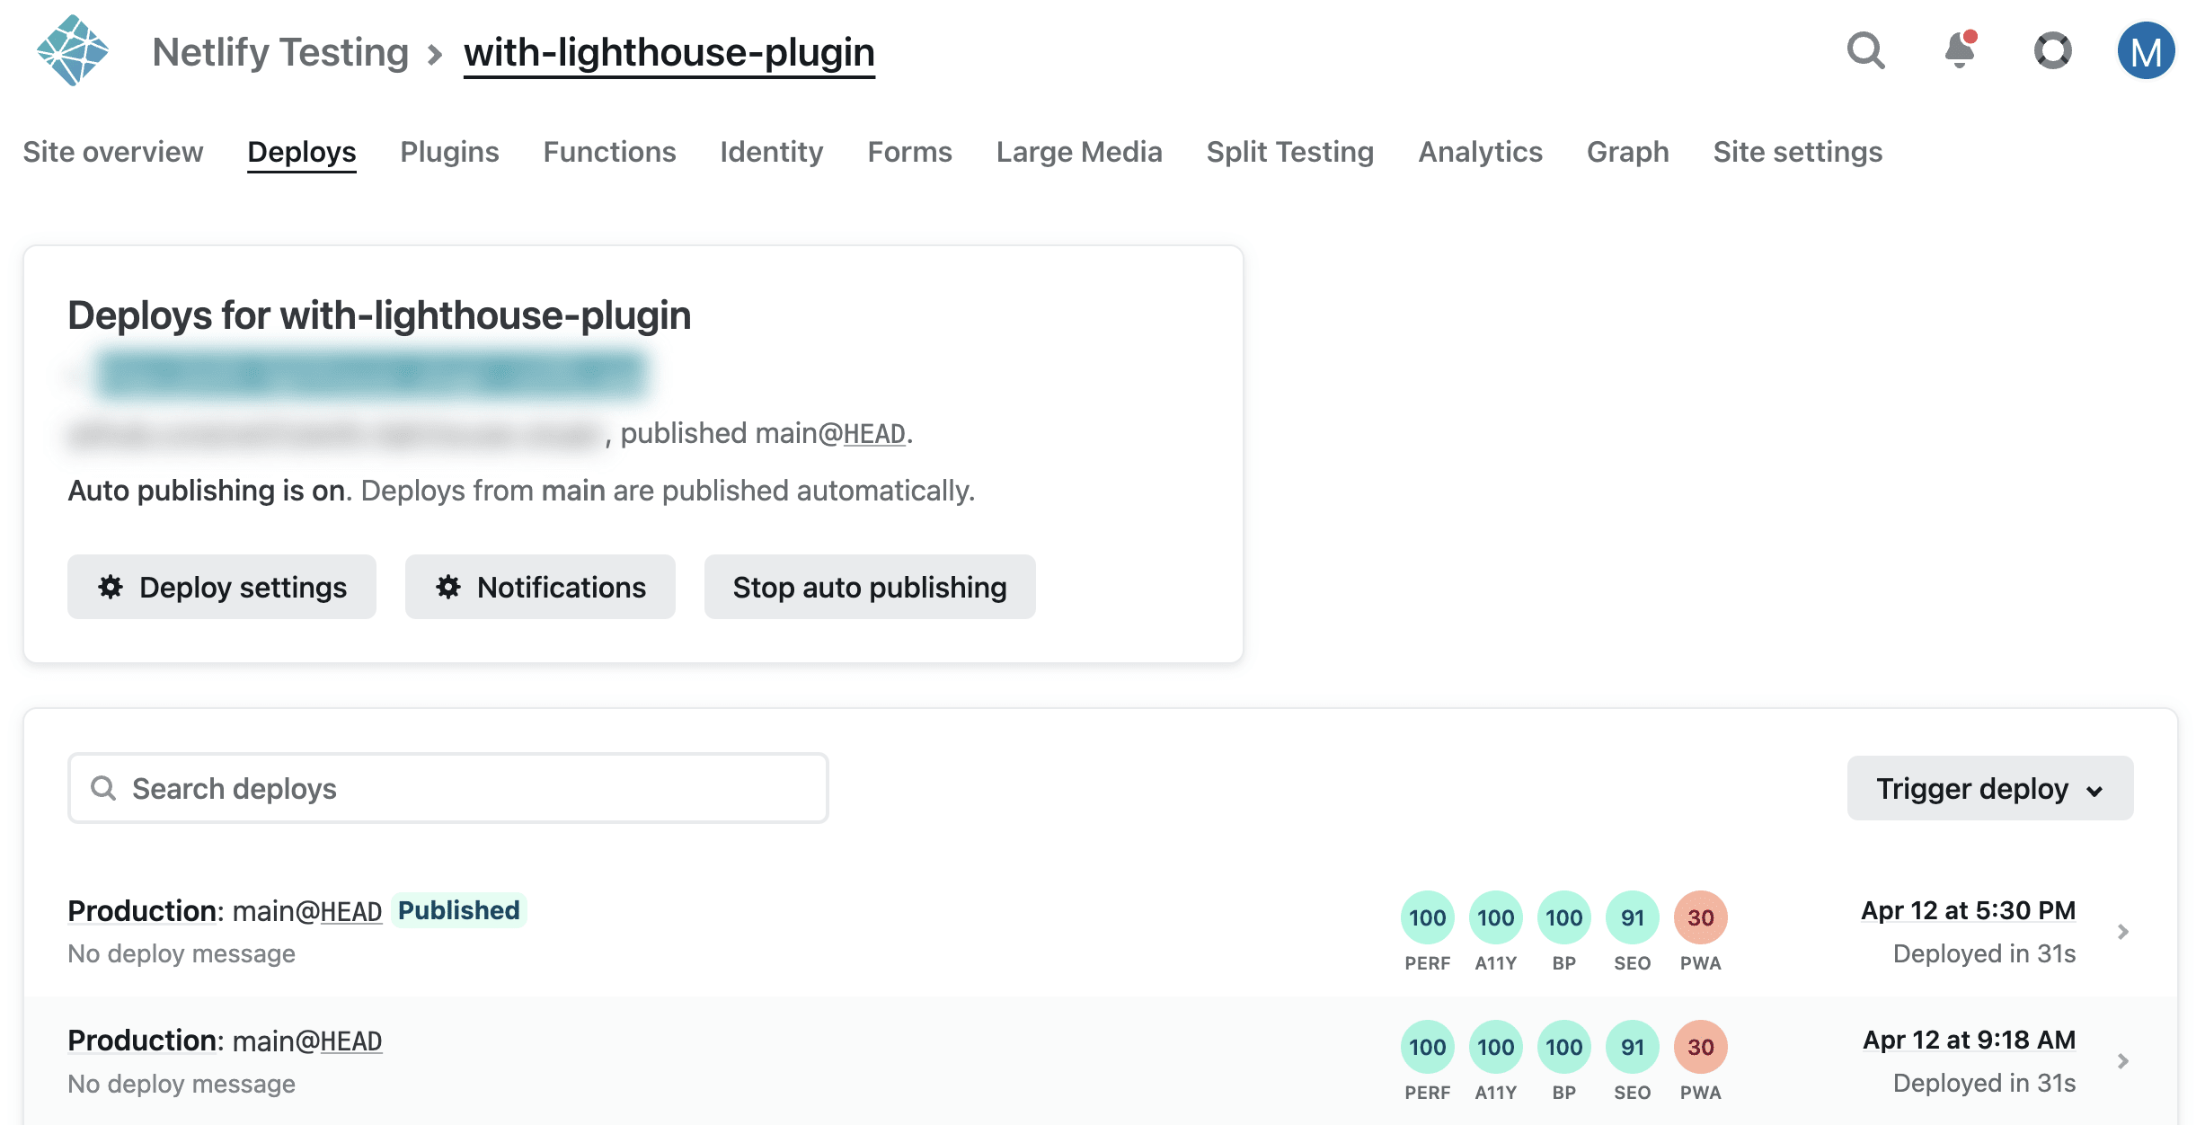
Task: Open the 5:30 PM deploy chevron arrow
Action: point(2123,932)
